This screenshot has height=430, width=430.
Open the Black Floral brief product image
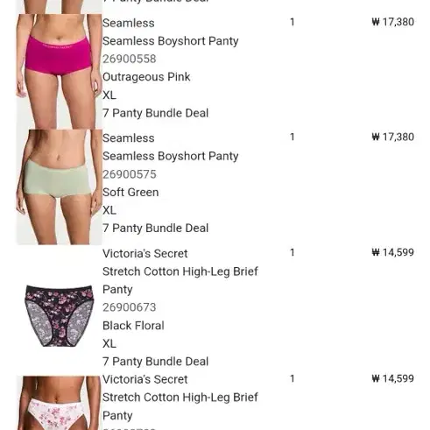[60, 316]
